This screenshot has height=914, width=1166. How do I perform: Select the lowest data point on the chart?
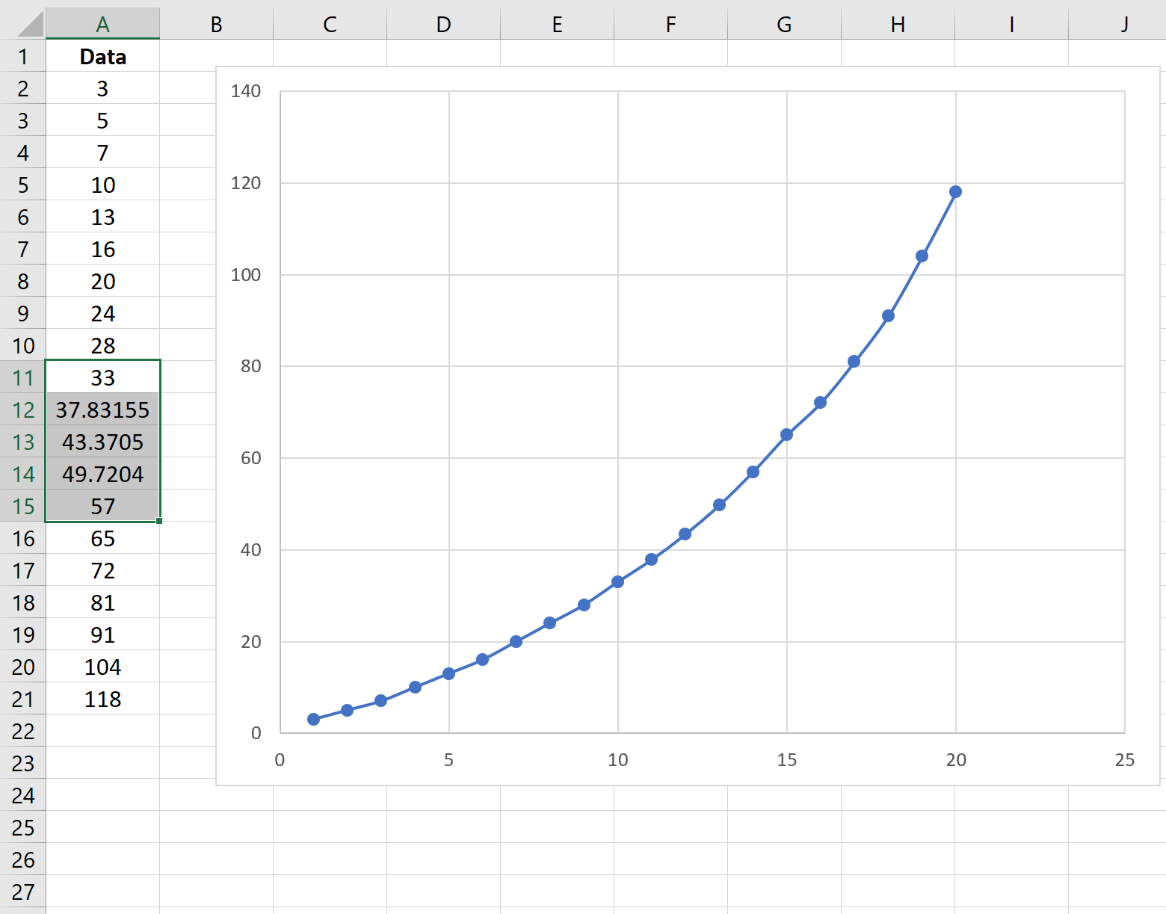click(x=313, y=719)
